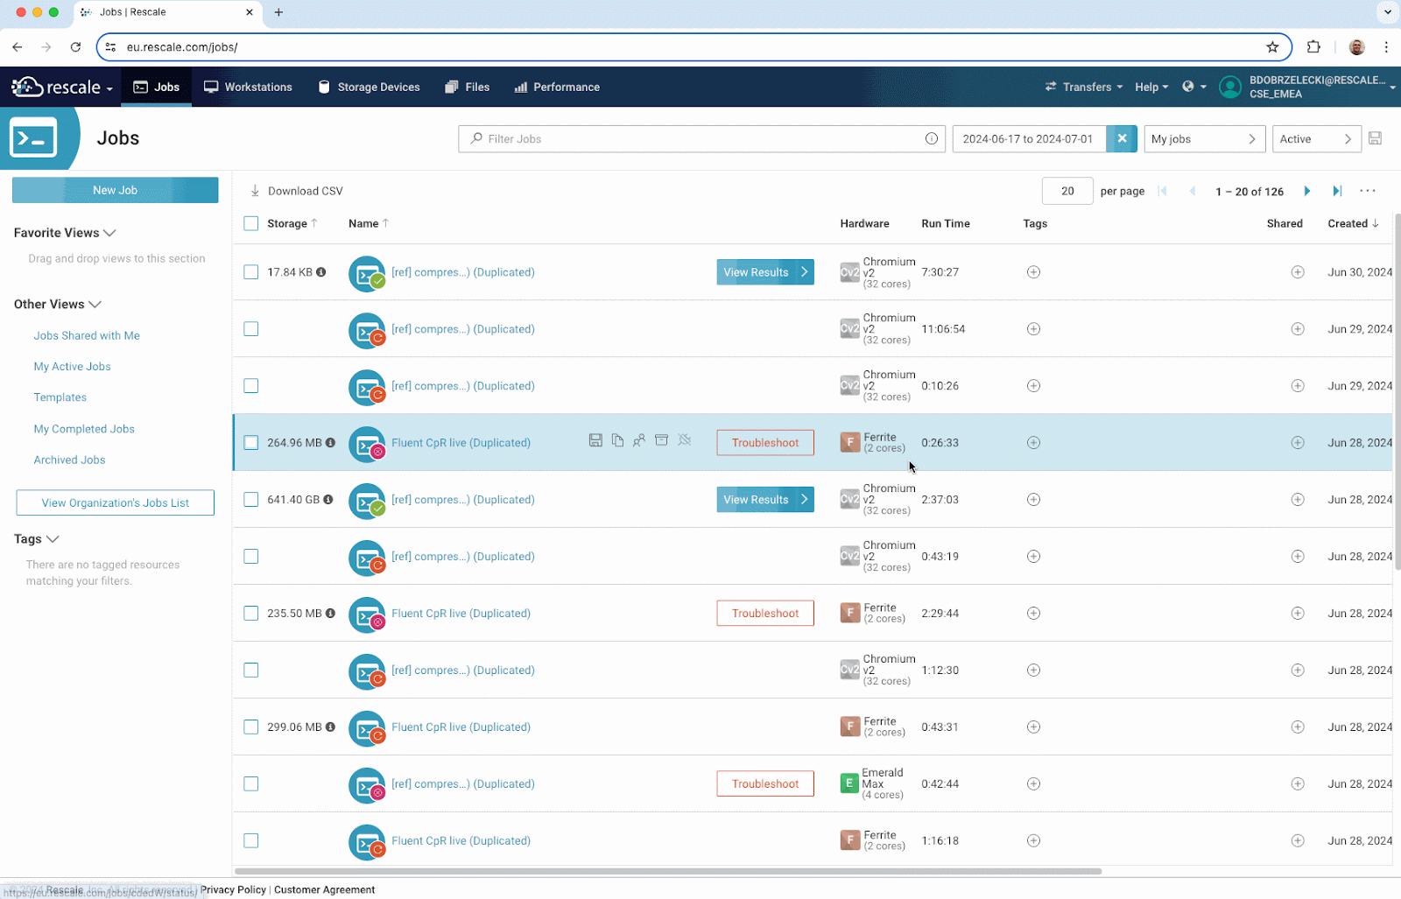Screen dimensions: 1401x899
Task: Jump to the last page of jobs
Action: [x=1337, y=191]
